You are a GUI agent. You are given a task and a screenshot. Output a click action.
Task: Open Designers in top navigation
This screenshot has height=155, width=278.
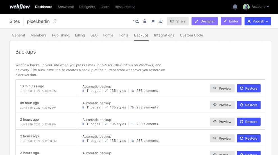[x=87, y=7]
